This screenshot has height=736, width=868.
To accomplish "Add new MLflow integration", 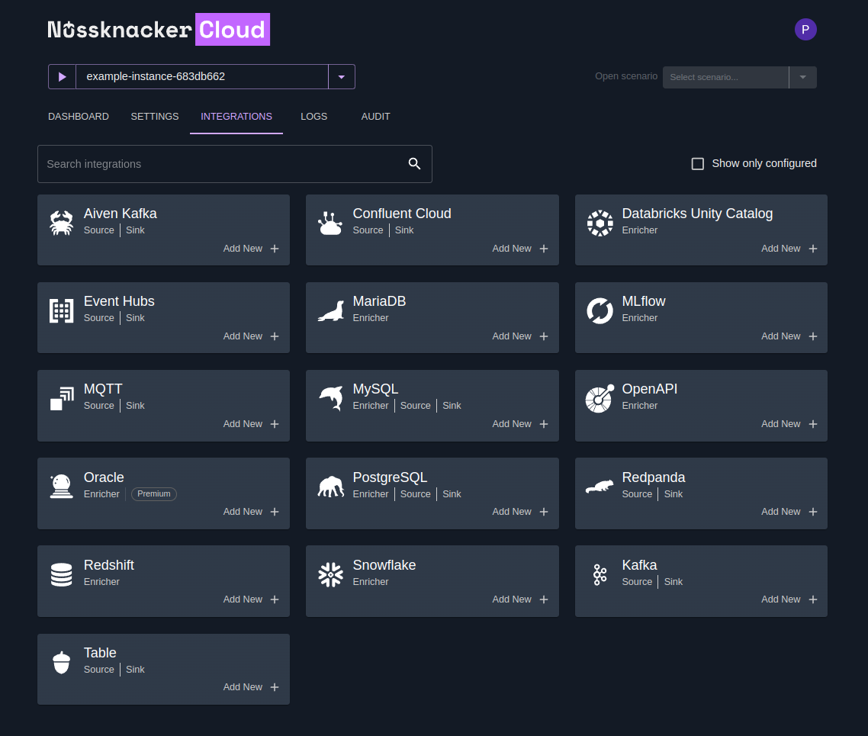I will coord(789,336).
